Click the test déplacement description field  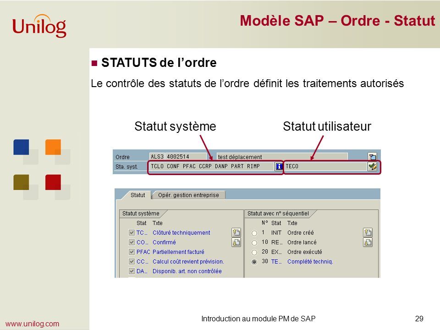pyautogui.click(x=282, y=157)
